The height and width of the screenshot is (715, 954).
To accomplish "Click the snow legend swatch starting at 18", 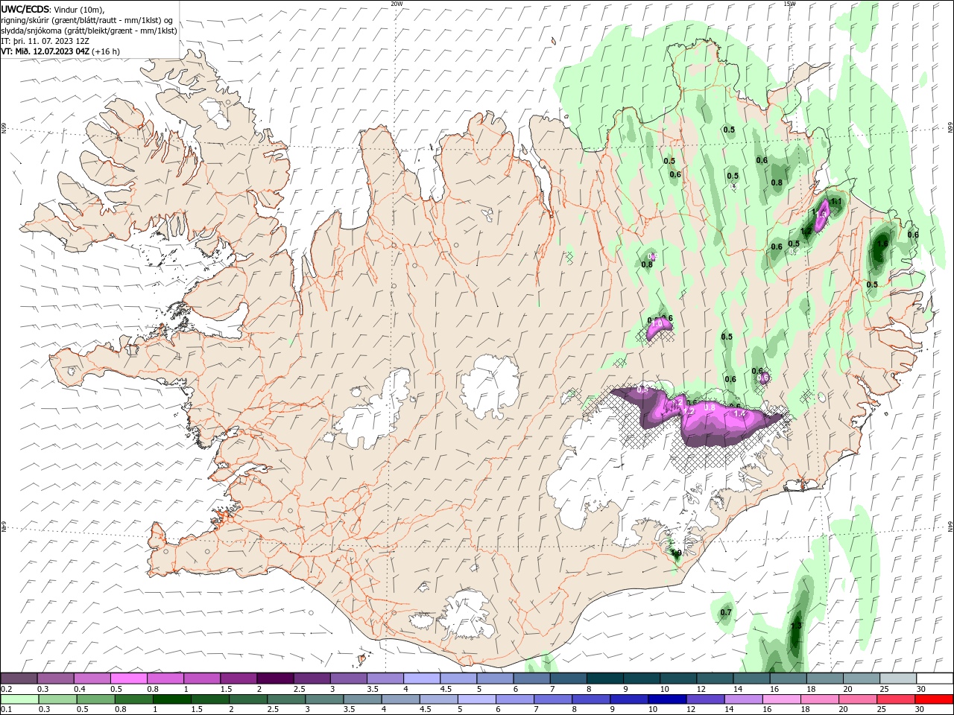I will [x=825, y=678].
